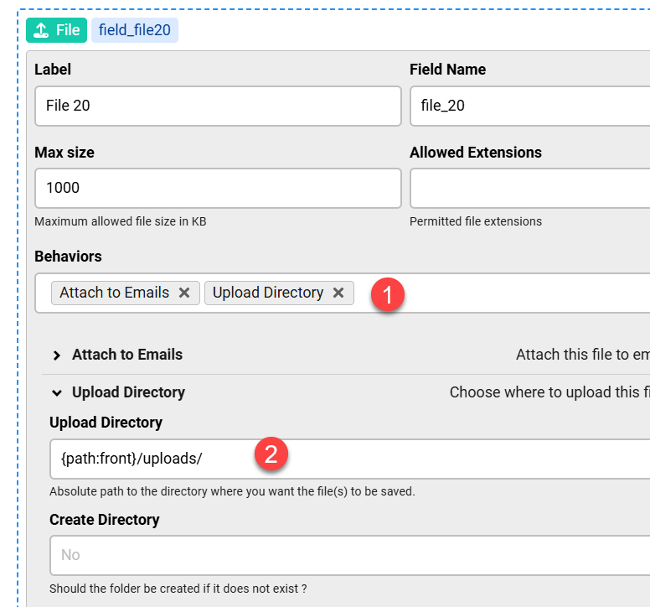Screen dimensions: 650x607
Task: Click the Attach to Emails tag label
Action: [115, 293]
